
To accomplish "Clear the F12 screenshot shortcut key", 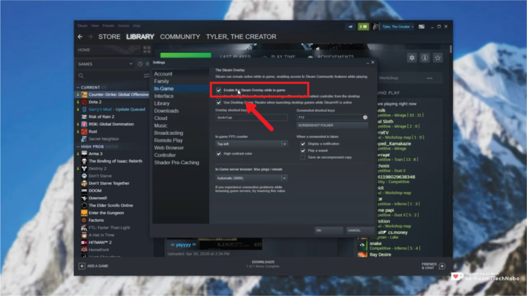I will (x=365, y=118).
